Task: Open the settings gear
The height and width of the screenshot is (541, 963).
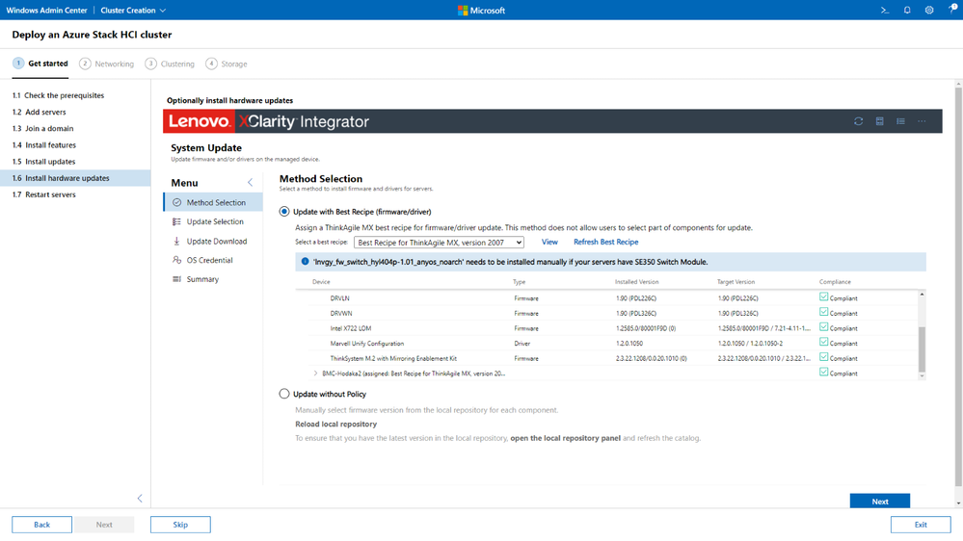Action: point(929,10)
